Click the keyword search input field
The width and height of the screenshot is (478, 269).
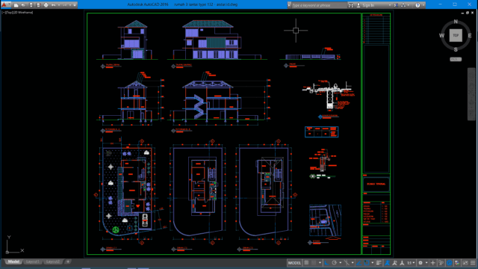click(319, 5)
